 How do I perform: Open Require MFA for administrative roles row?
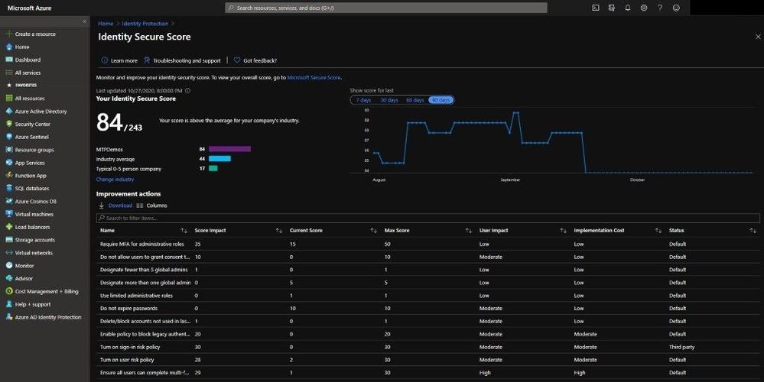click(x=428, y=244)
